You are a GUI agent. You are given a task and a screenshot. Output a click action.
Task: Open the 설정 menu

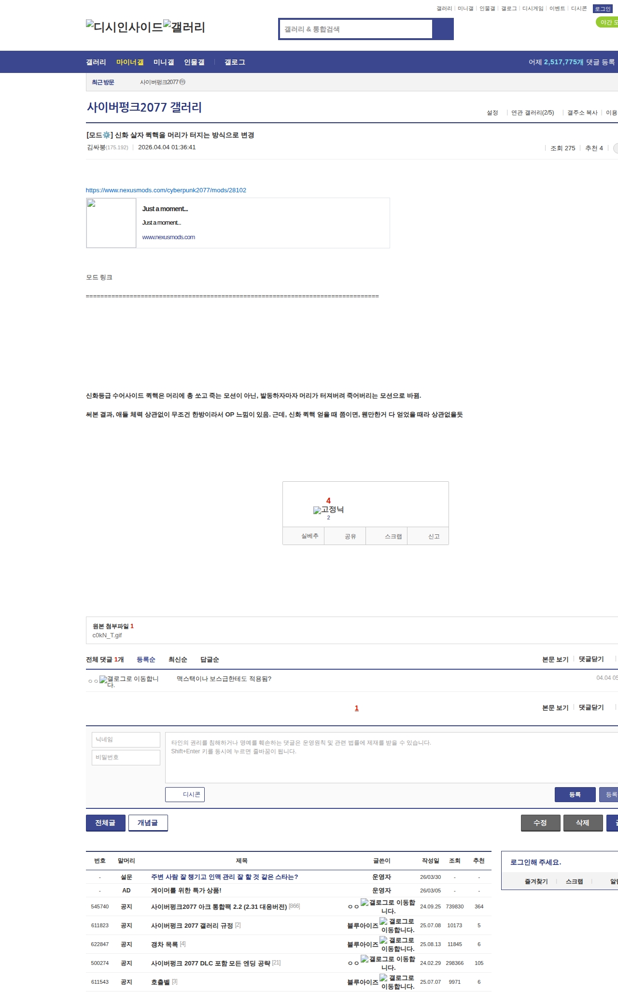click(492, 113)
